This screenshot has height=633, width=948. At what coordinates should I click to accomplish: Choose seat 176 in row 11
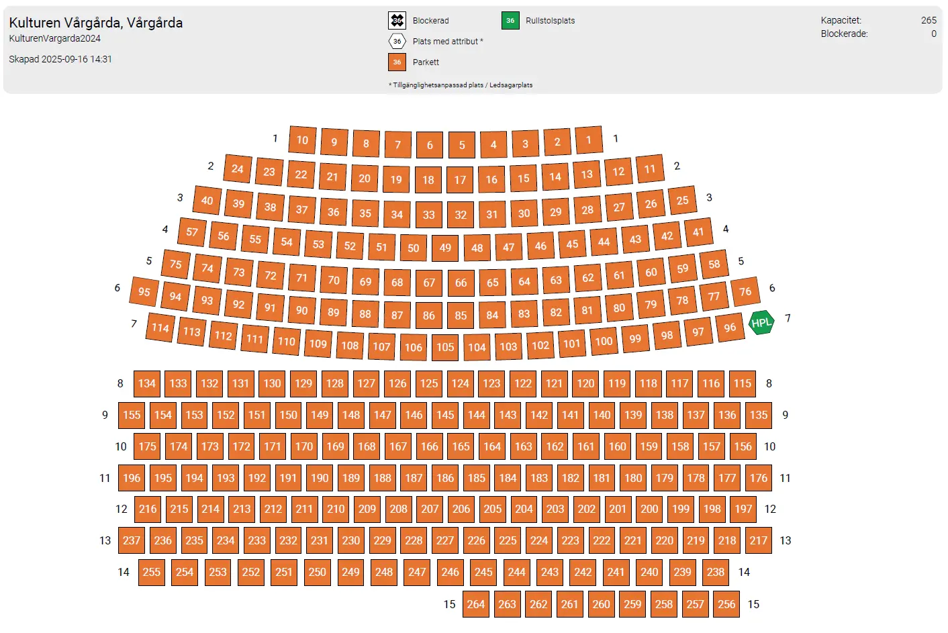[759, 478]
